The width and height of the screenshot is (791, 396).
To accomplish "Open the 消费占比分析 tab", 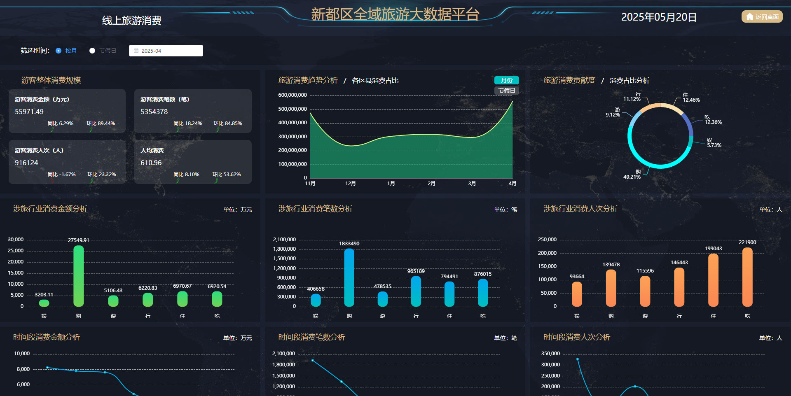I will pos(629,81).
